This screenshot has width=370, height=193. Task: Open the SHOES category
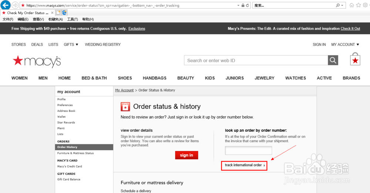point(125,78)
